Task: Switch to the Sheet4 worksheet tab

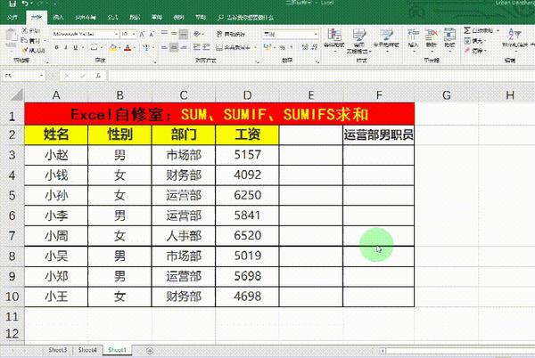Action: [87, 350]
